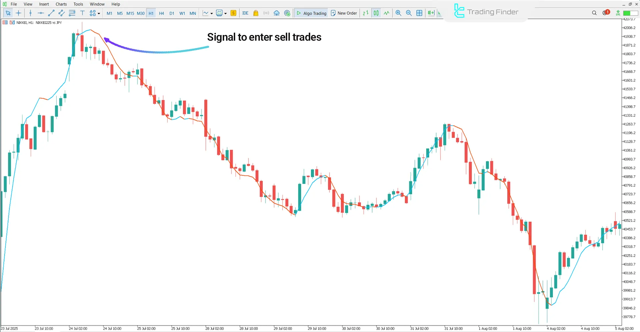Open the Charts menu

pos(61,4)
